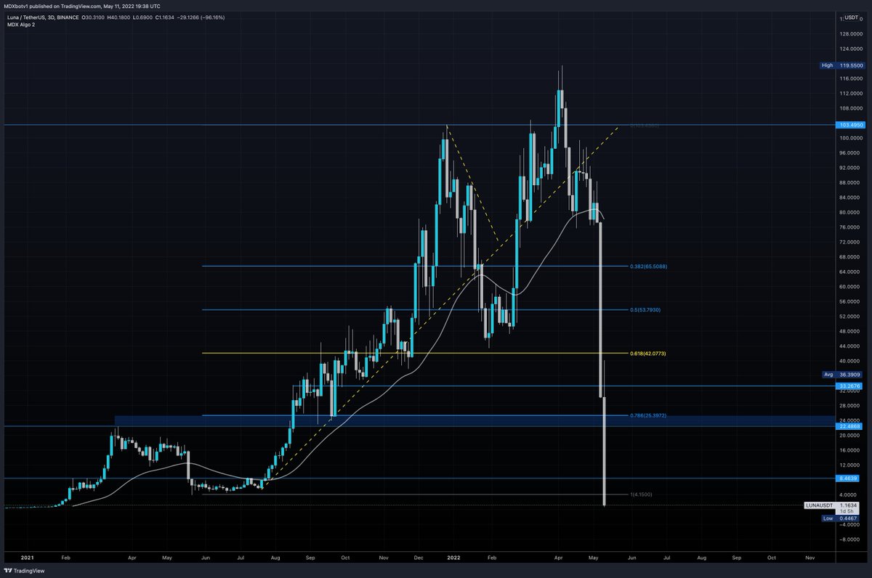The height and width of the screenshot is (578, 872).
Task: Click the 1d 5h candle countdown timer
Action: coord(847,510)
